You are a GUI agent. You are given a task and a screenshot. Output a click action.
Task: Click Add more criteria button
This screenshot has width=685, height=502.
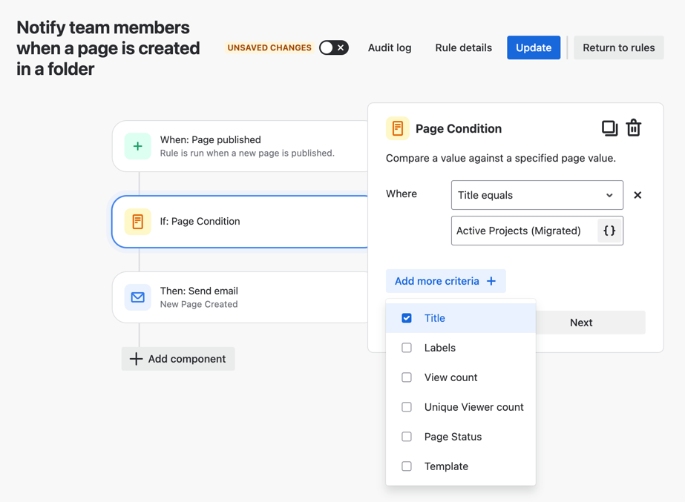[445, 281]
